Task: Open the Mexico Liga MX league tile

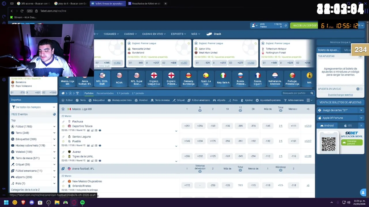Action: [67, 79]
